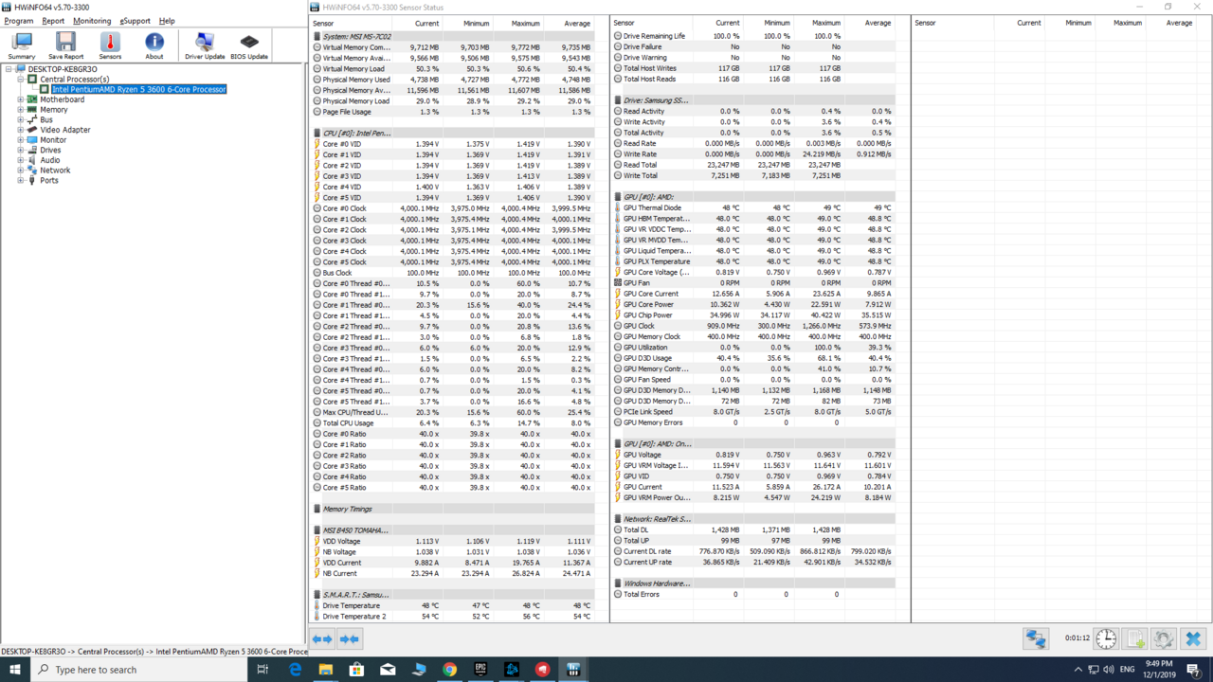Close sensor status with blue X icon

pyautogui.click(x=1193, y=639)
